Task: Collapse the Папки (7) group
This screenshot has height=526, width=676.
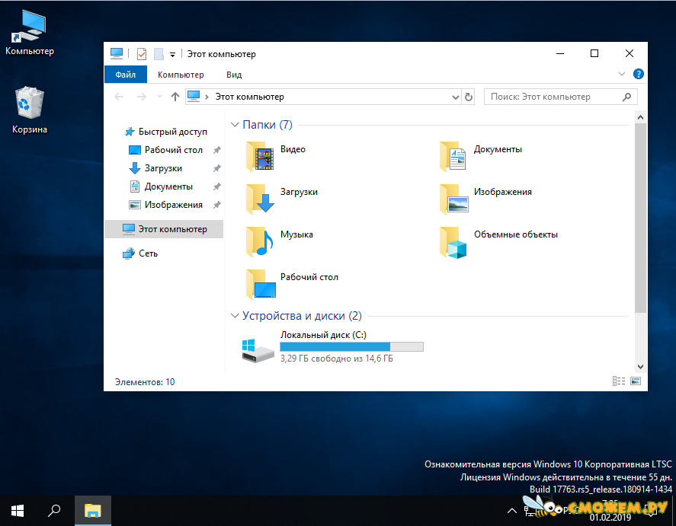Action: (x=235, y=125)
